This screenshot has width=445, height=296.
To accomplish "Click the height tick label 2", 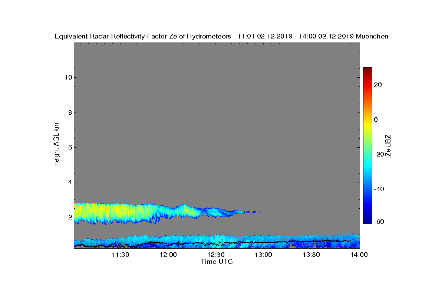I will [70, 217].
